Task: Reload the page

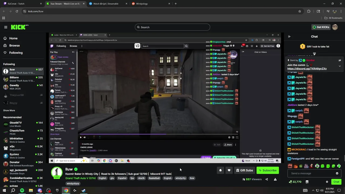Action: [17, 11]
